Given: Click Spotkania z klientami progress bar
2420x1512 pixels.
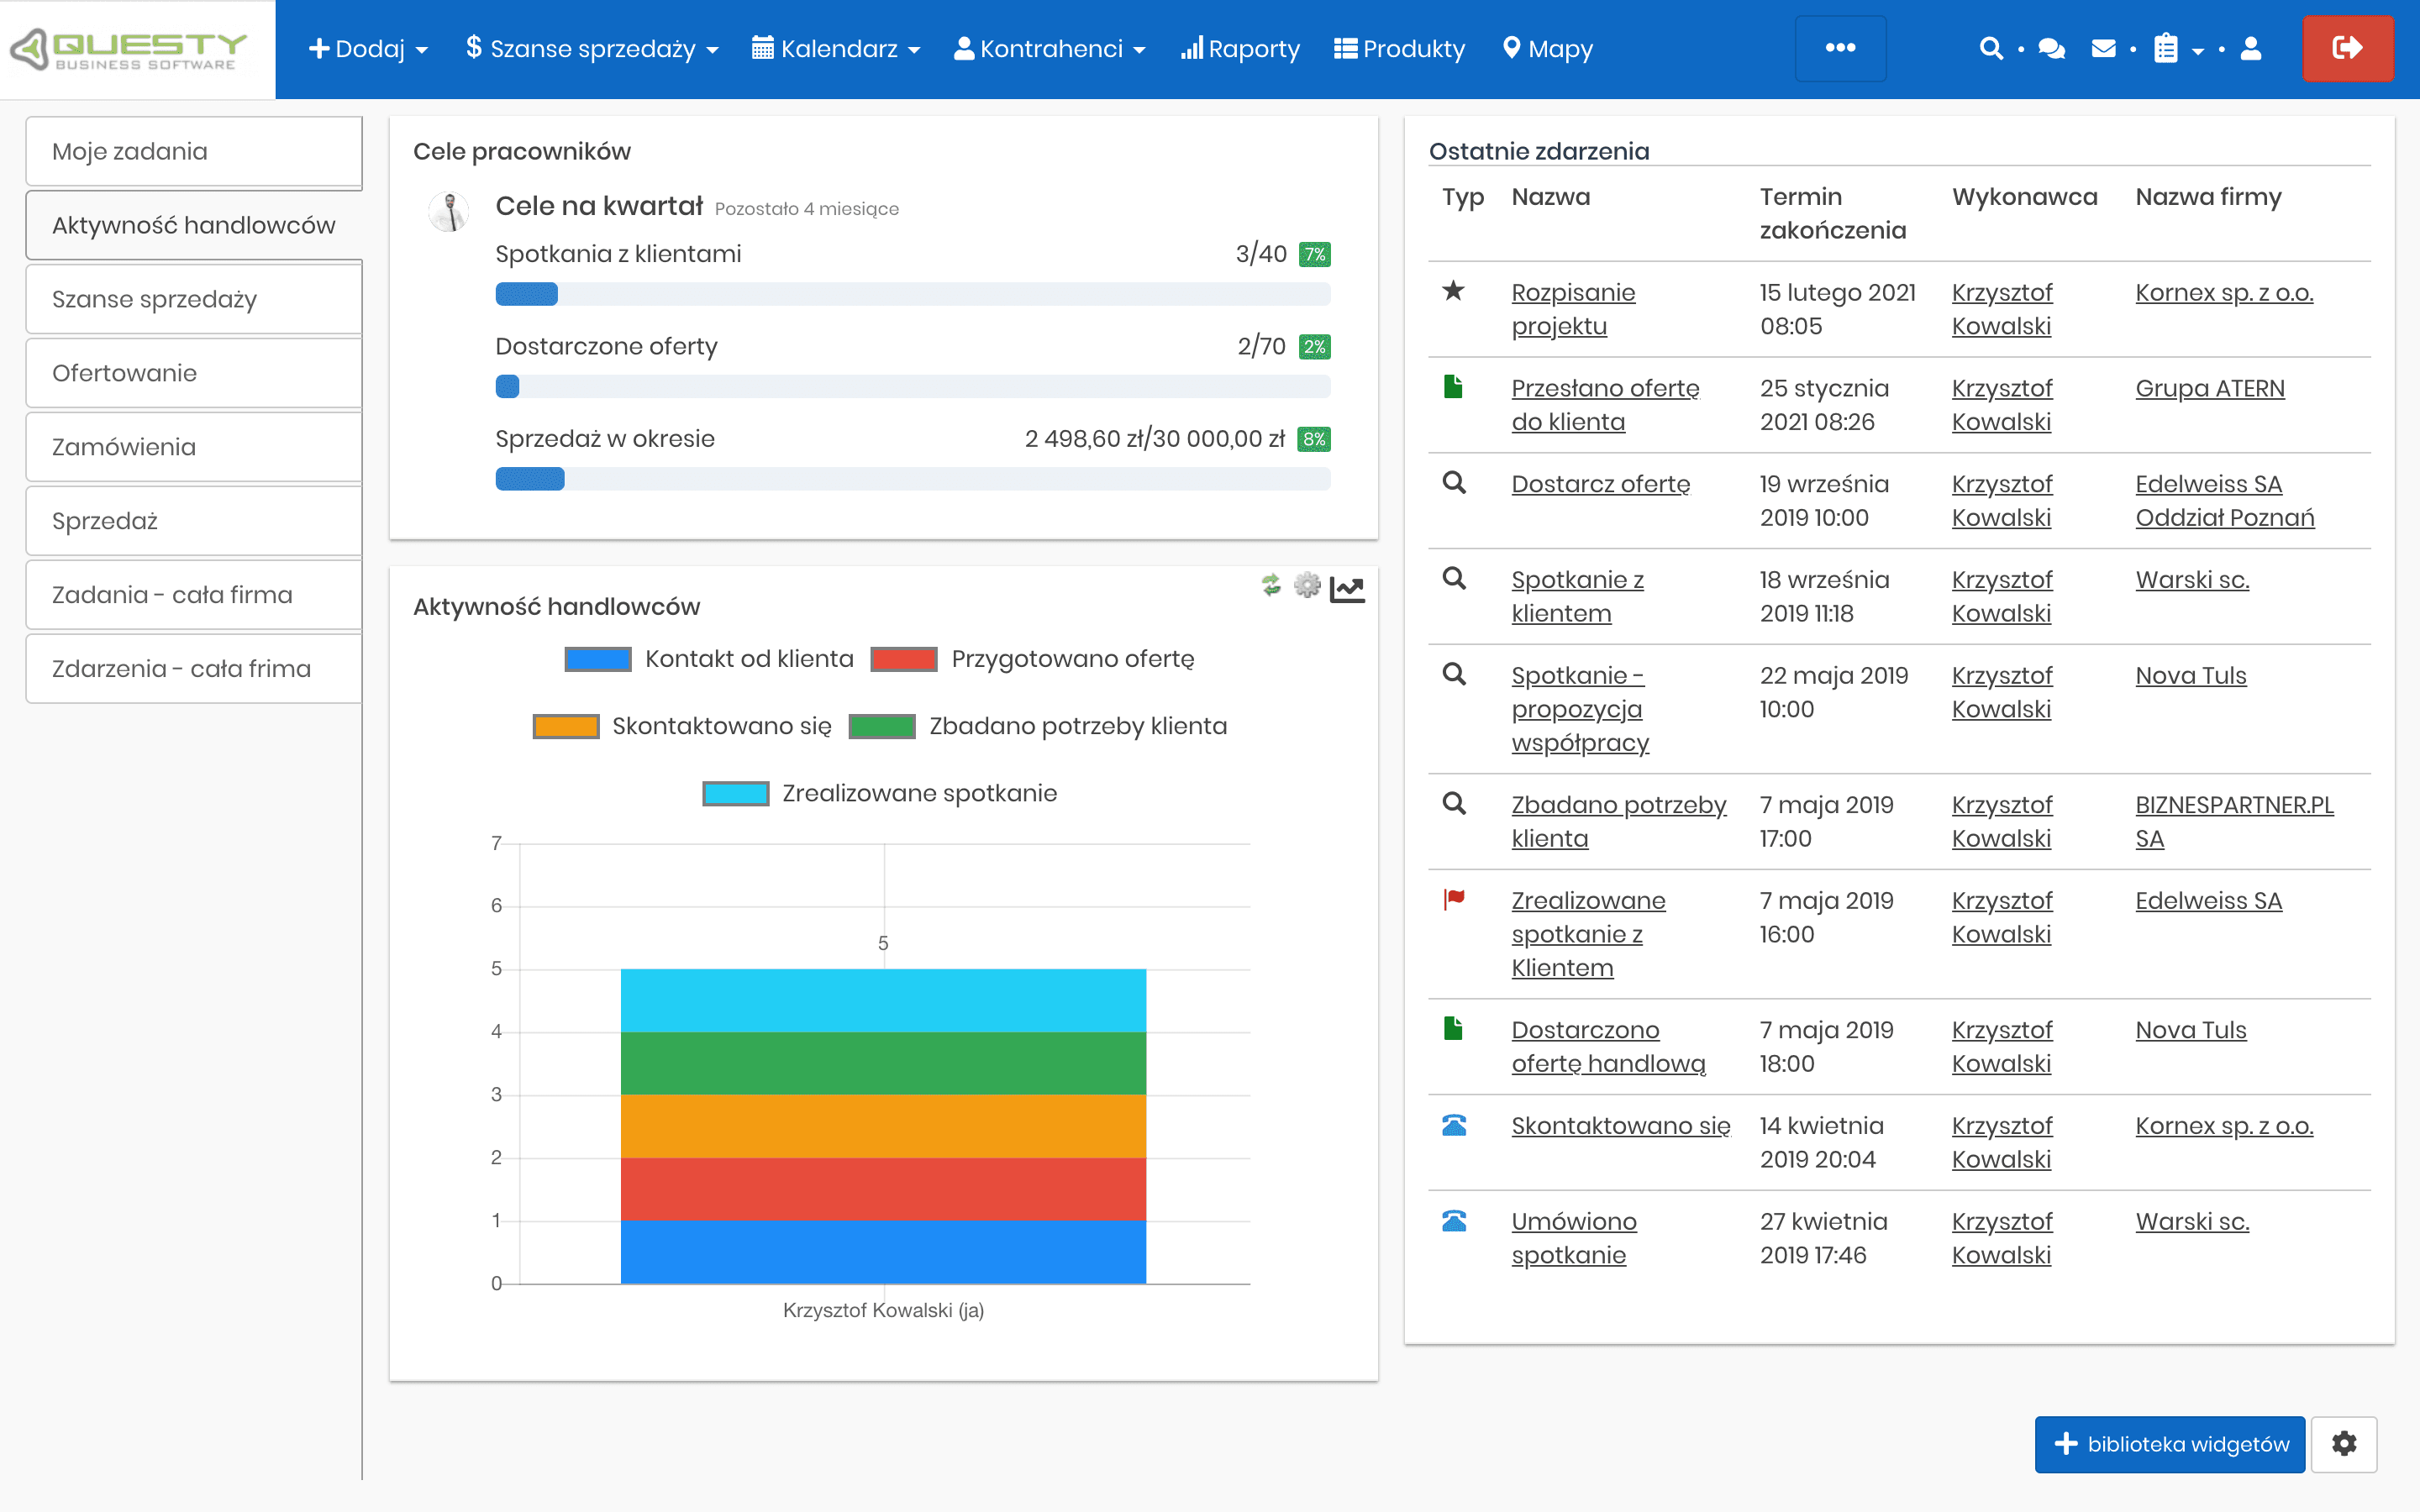Looking at the screenshot, I should pos(913,294).
